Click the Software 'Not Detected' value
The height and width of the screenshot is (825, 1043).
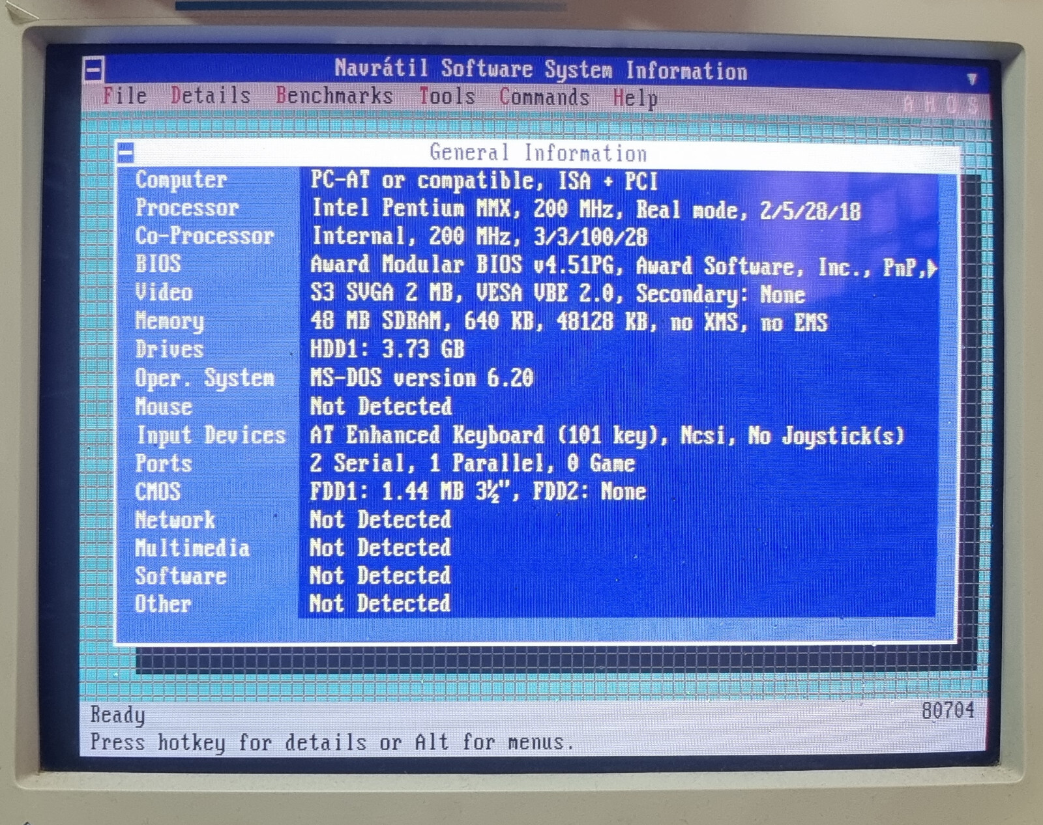point(381,576)
